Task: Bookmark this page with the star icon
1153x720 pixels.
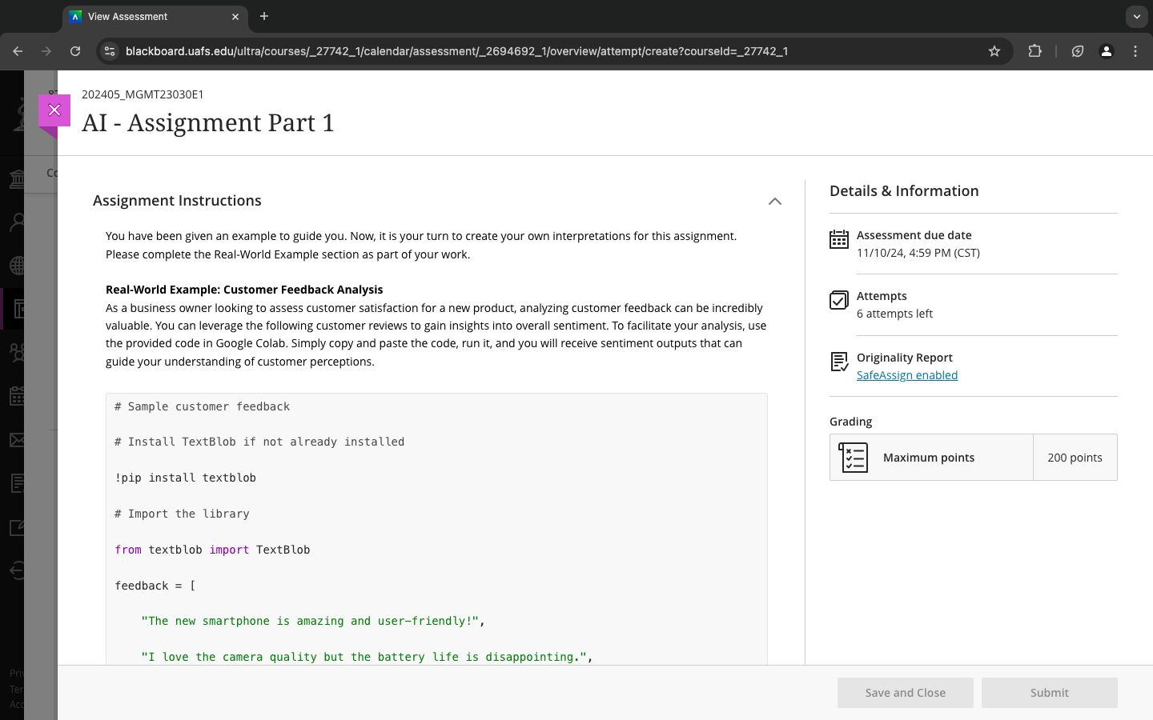Action: pos(994,51)
